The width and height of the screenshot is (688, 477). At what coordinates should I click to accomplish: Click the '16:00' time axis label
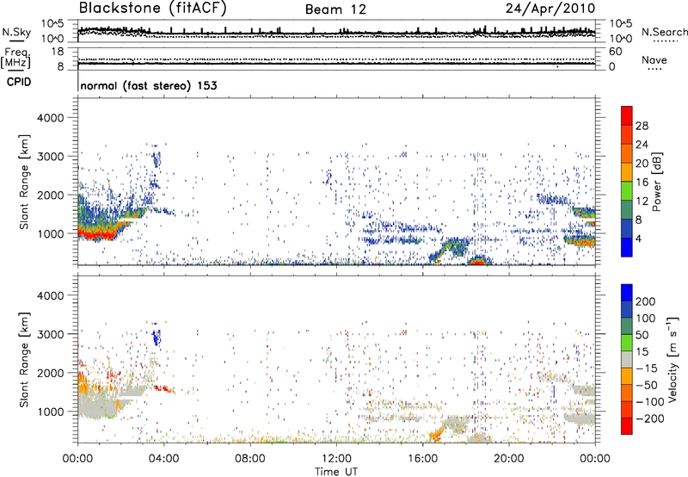tap(422, 459)
